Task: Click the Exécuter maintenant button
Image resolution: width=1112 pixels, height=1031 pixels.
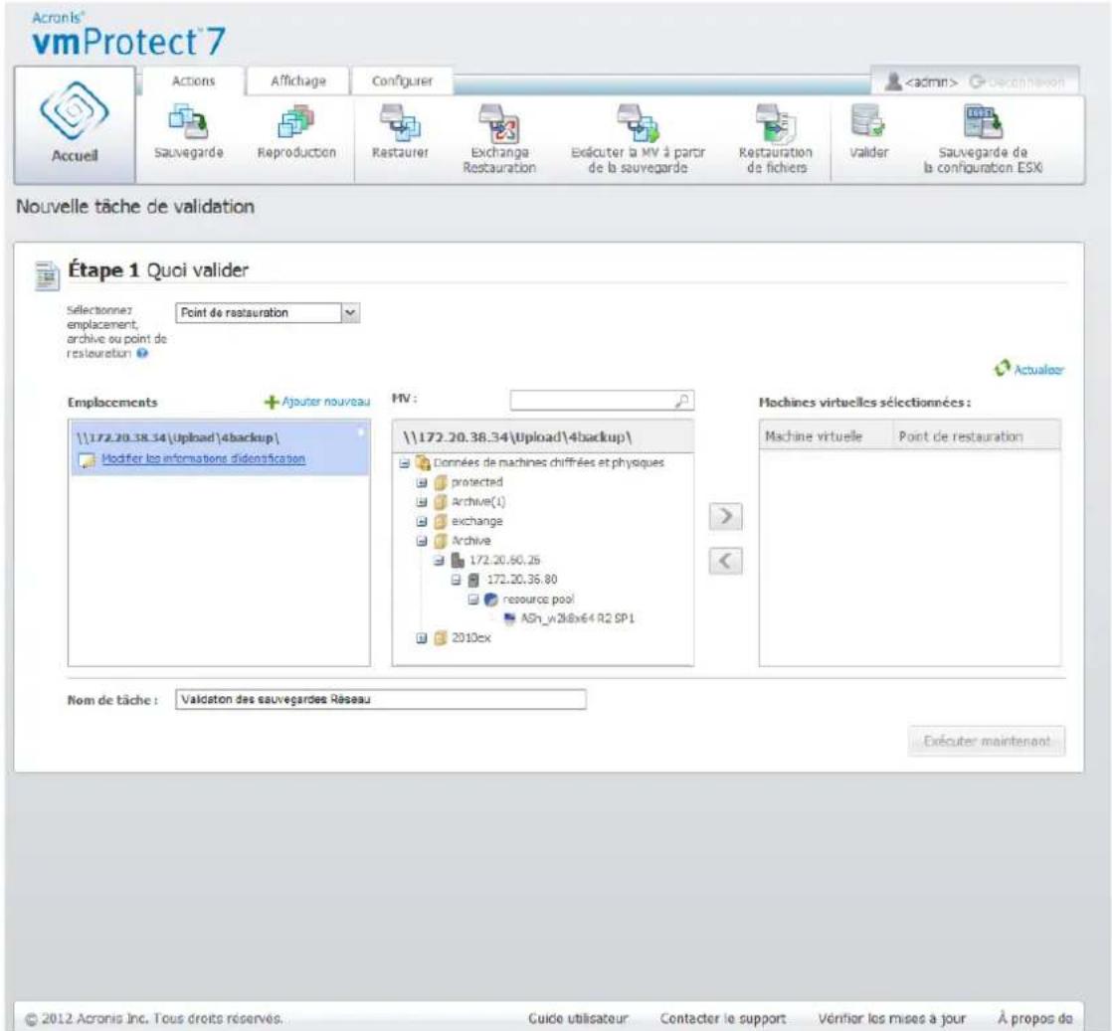Action: pos(987,741)
